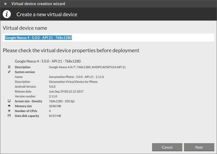
Task: Click the Release date label
Action: tap(23, 91)
